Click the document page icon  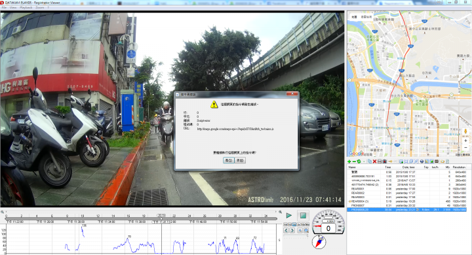pyautogui.click(x=447, y=161)
